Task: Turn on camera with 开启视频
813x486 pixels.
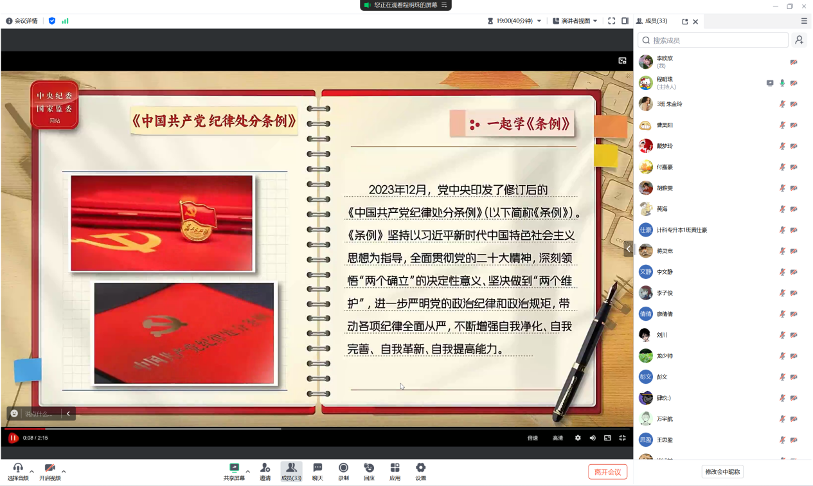Action: [x=49, y=471]
